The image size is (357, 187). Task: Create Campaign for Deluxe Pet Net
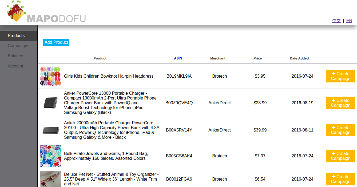340,179
